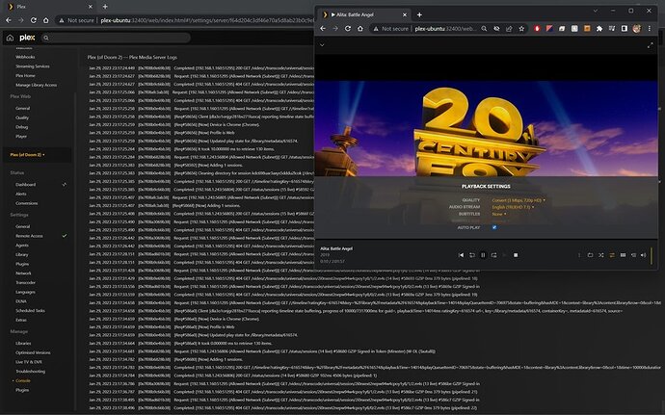Image resolution: width=665 pixels, height=415 pixels.
Task: Skip to the previous item in the player
Action: click(461, 255)
